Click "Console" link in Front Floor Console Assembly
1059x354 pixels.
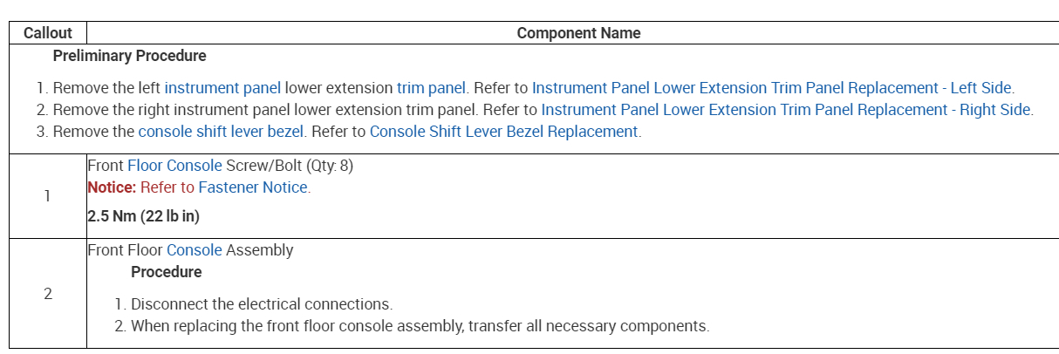click(x=195, y=250)
